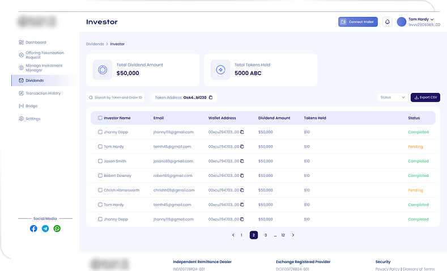
Task: Click the Total Tokens Held icon
Action: pos(220,70)
